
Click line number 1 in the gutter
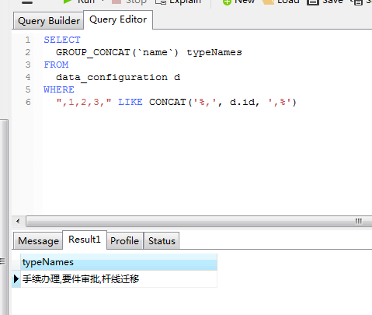coord(28,40)
